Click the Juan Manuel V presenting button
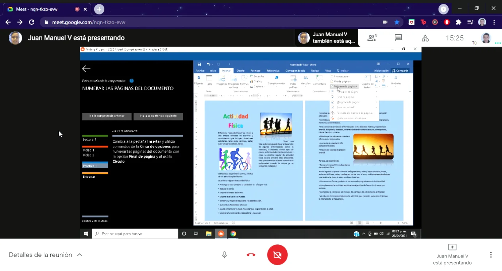The image size is (502, 271). [452, 255]
